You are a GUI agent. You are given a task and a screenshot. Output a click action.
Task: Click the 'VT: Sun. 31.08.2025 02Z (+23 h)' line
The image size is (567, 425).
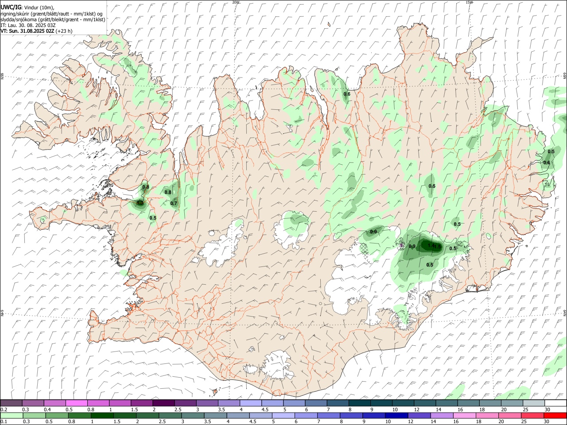coord(36,31)
